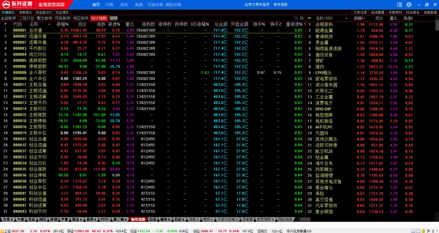Open the 分类过滤 filter button
Screen dimensions: 439x233
coord(360,12)
